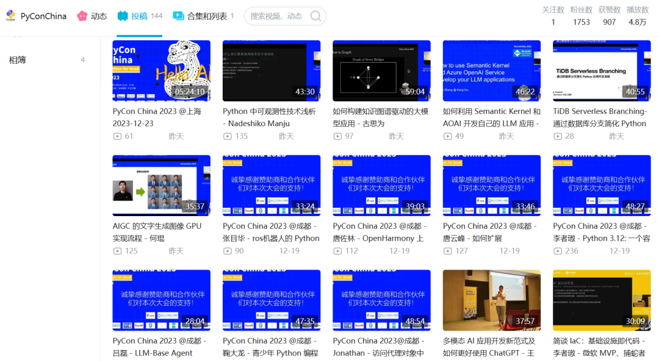This screenshot has width=659, height=361.
Task: Open title TiDB Serverless Branching
Action: tap(600, 117)
